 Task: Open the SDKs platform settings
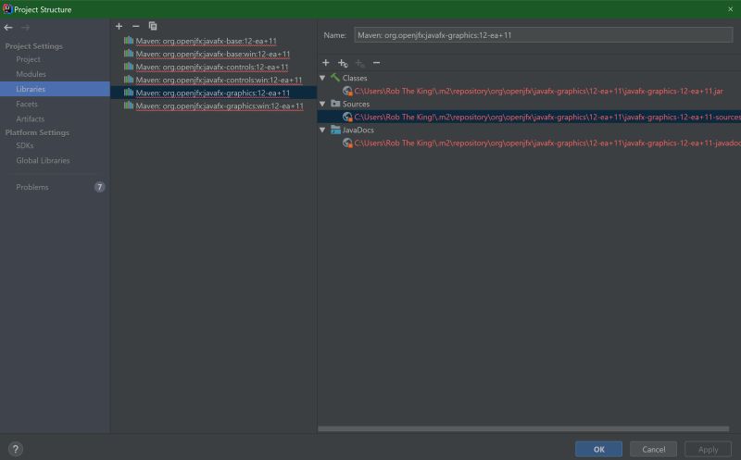click(25, 145)
